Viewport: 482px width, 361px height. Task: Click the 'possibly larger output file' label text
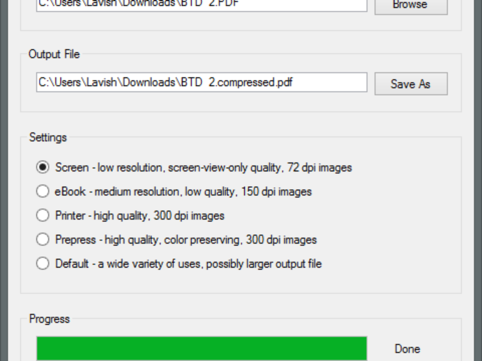(264, 264)
